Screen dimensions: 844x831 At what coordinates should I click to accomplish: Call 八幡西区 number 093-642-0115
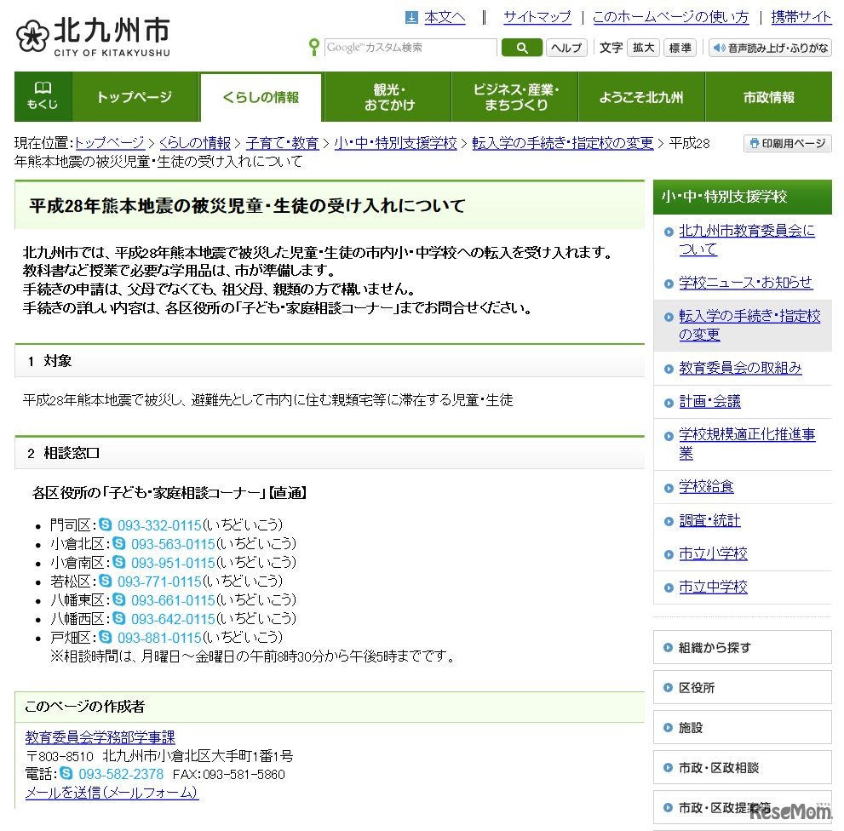pyautogui.click(x=173, y=619)
